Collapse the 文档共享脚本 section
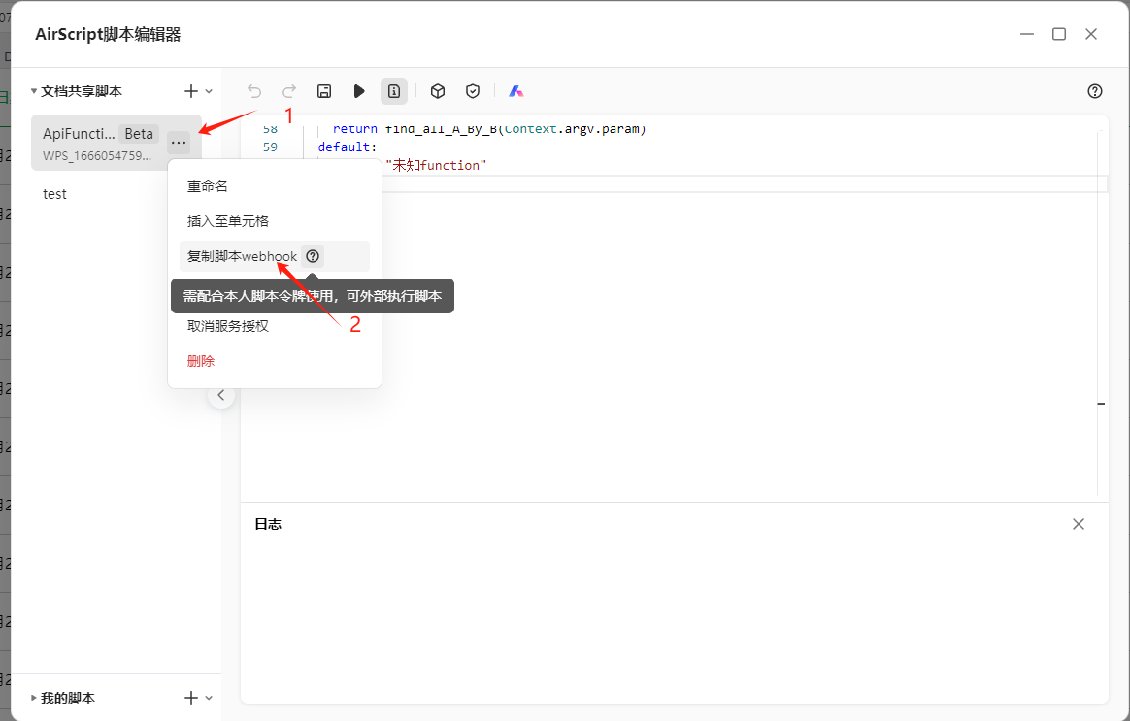This screenshot has height=721, width=1130. (34, 91)
